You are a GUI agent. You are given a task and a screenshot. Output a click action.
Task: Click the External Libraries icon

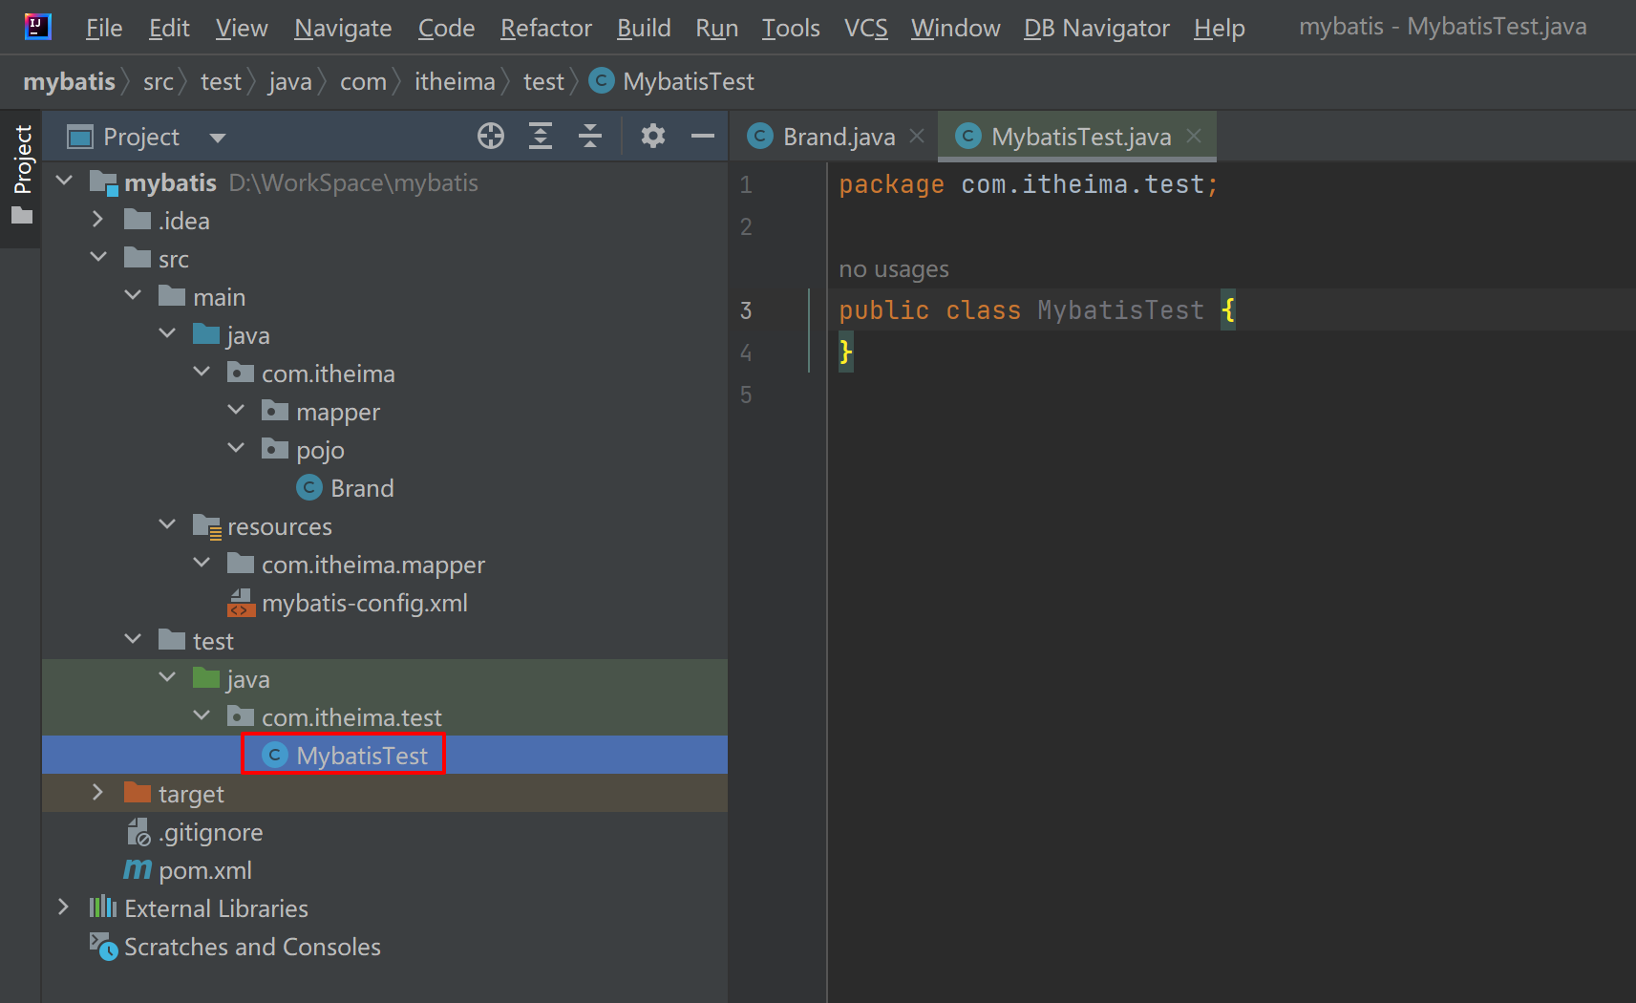click(x=103, y=907)
